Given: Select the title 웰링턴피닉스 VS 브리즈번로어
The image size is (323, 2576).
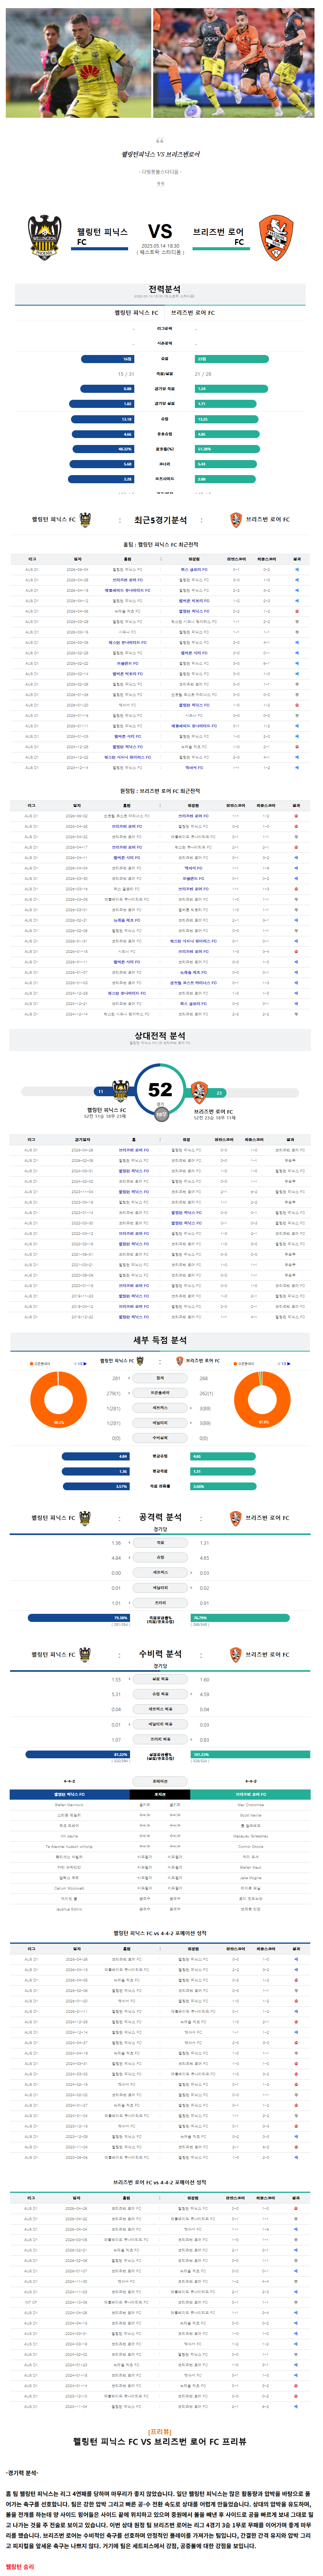Looking at the screenshot, I should tap(160, 154).
